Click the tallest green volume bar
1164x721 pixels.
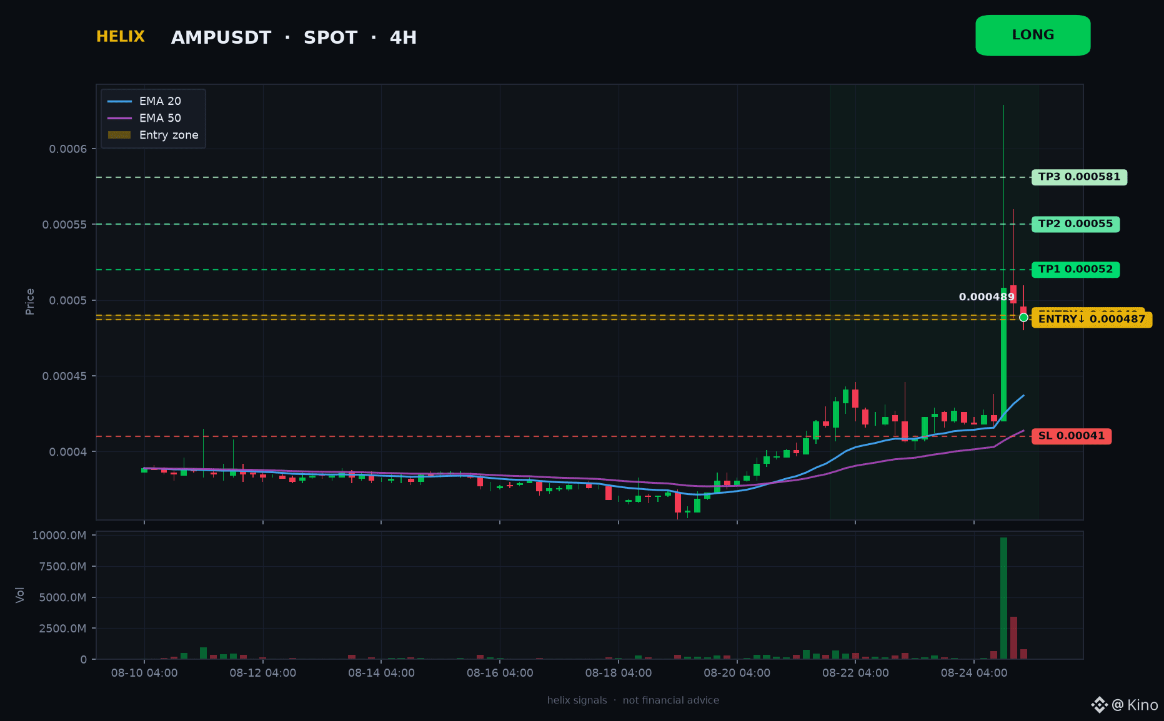(x=1003, y=598)
